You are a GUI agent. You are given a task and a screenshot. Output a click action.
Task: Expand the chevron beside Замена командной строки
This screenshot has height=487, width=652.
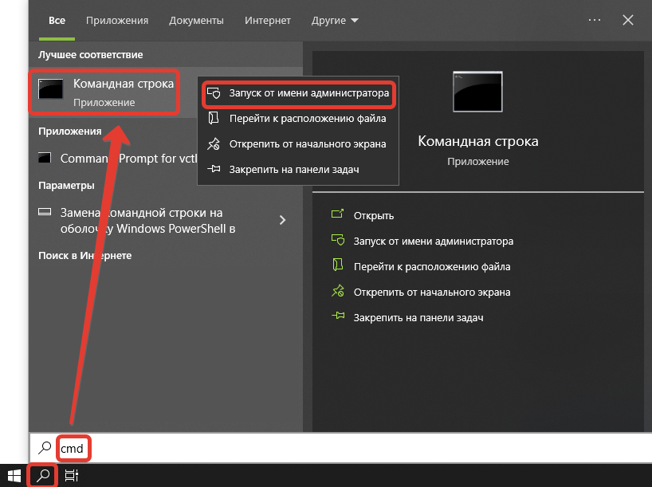pos(283,219)
